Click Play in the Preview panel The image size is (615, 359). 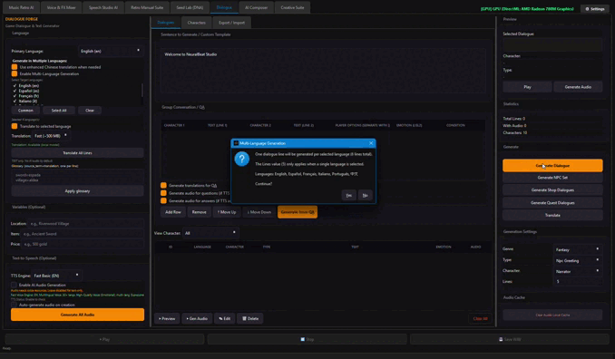(x=527, y=87)
